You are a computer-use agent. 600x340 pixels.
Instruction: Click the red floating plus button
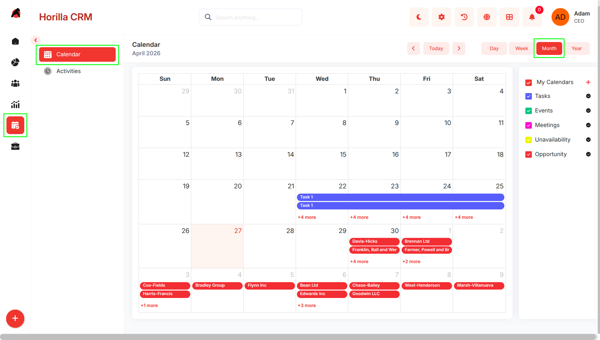tap(15, 319)
